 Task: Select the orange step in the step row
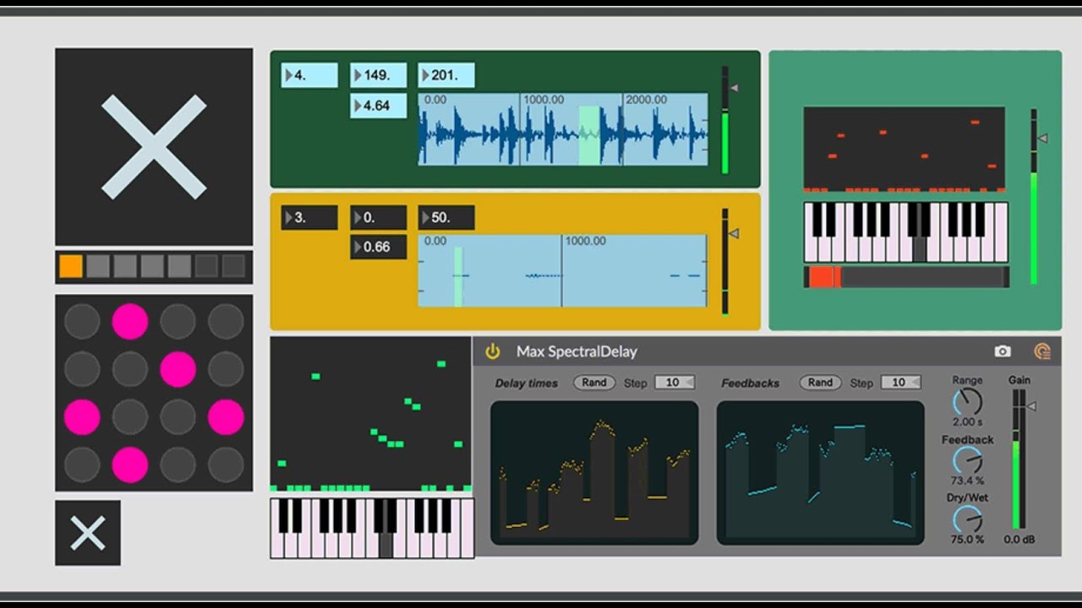click(x=71, y=267)
